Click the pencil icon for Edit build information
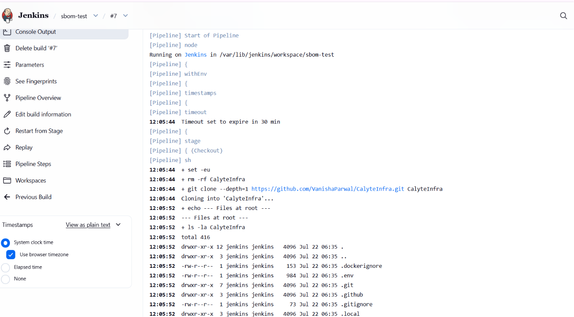This screenshot has height=317, width=574. click(x=7, y=114)
